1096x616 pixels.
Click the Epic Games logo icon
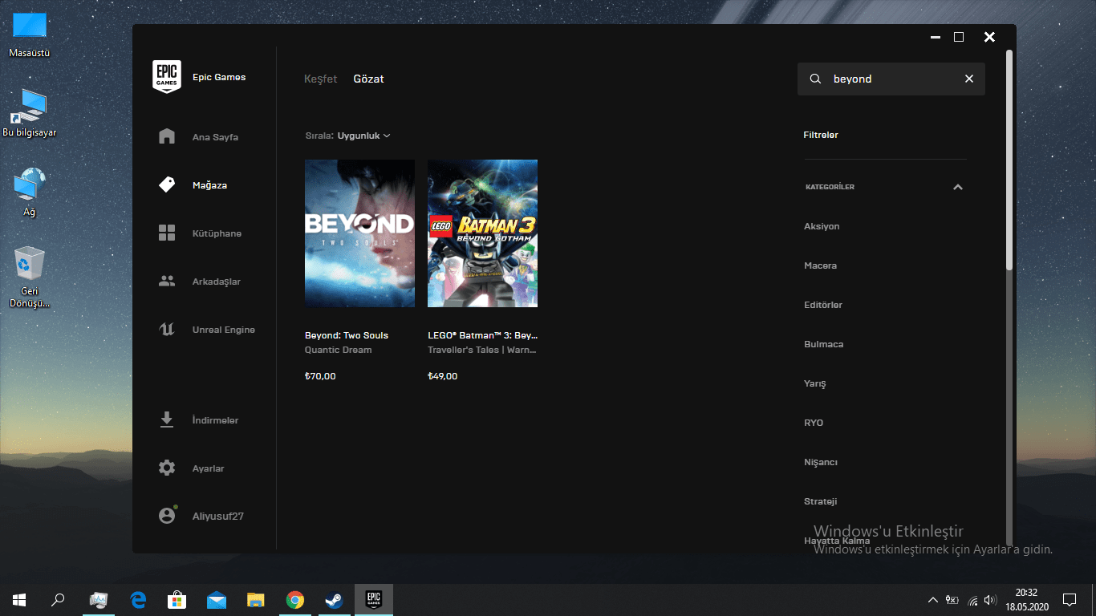(x=167, y=77)
